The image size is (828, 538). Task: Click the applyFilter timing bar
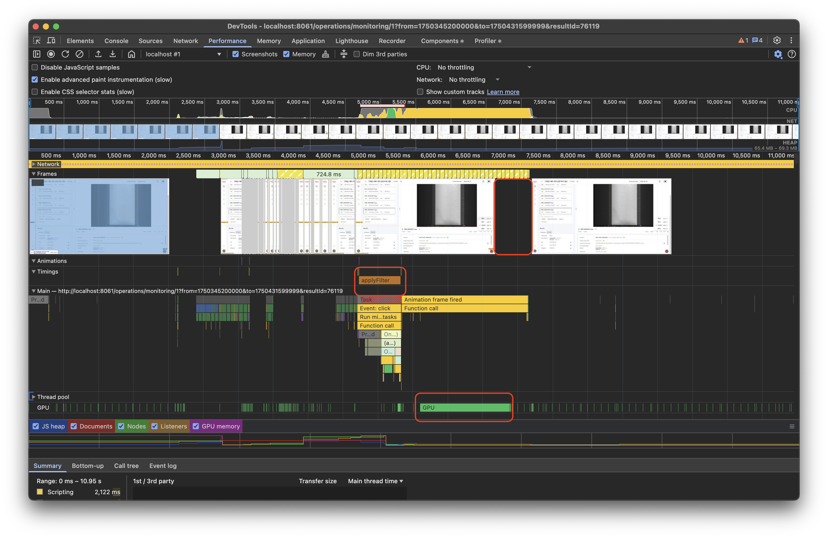tap(380, 280)
